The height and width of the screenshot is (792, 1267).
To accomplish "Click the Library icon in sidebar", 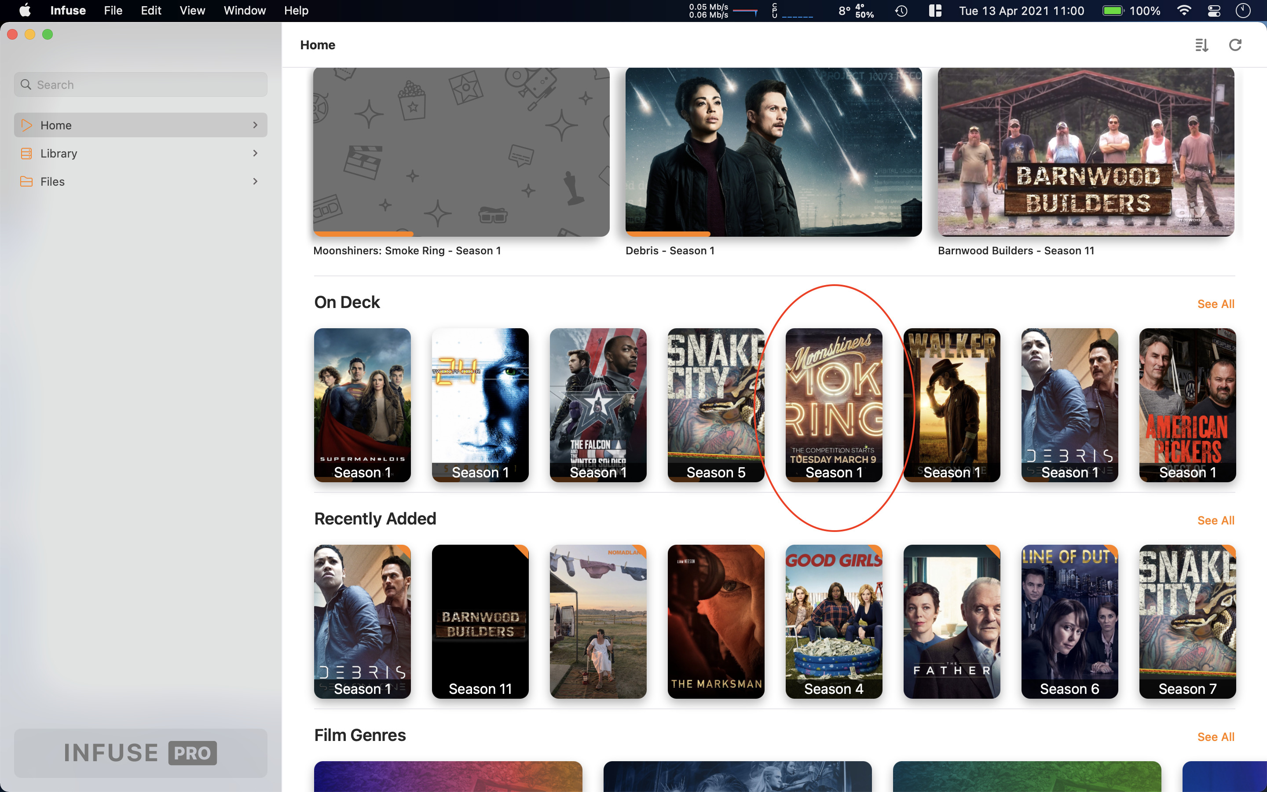I will [26, 154].
